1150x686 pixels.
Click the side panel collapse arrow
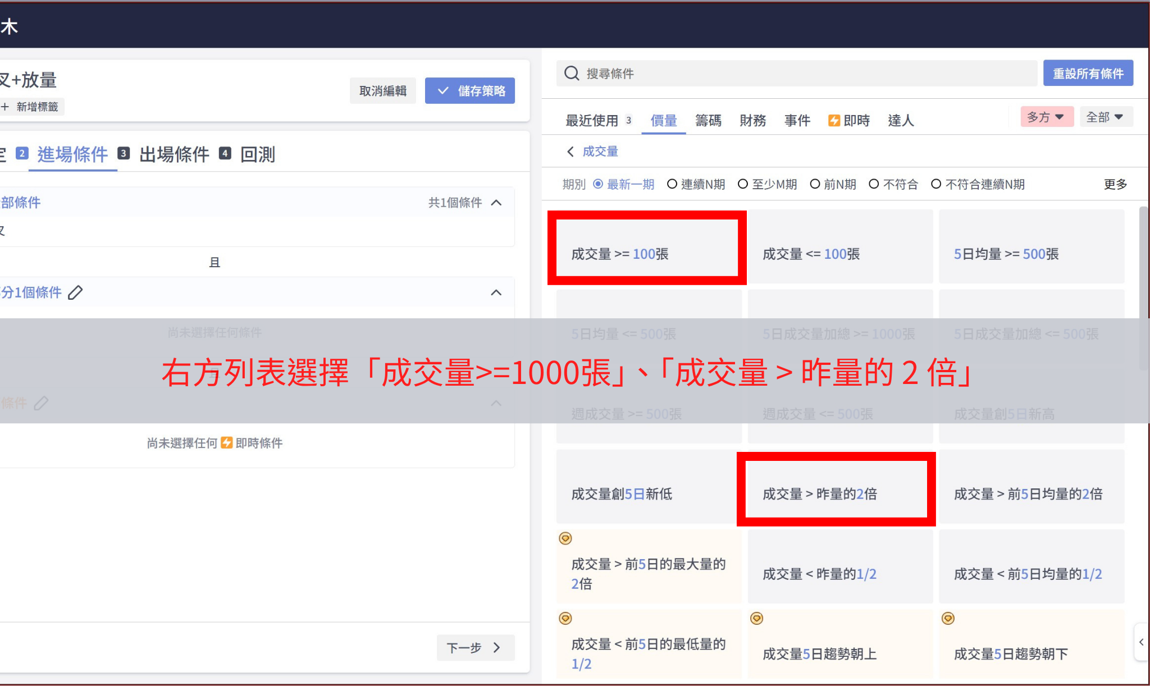pos(1142,642)
